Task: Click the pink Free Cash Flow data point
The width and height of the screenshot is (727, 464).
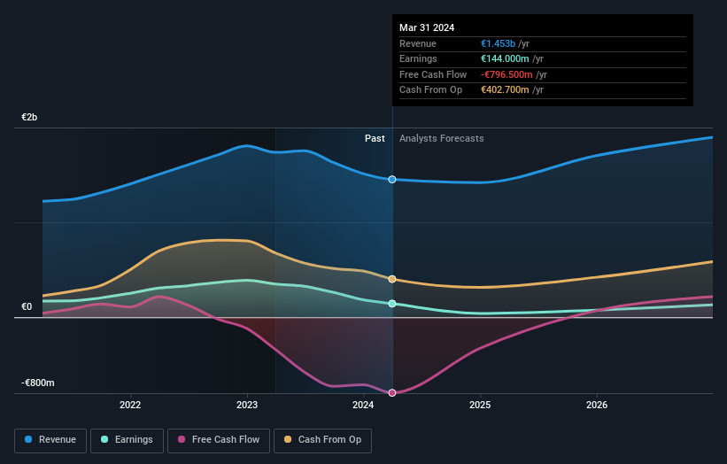Action: (x=392, y=392)
